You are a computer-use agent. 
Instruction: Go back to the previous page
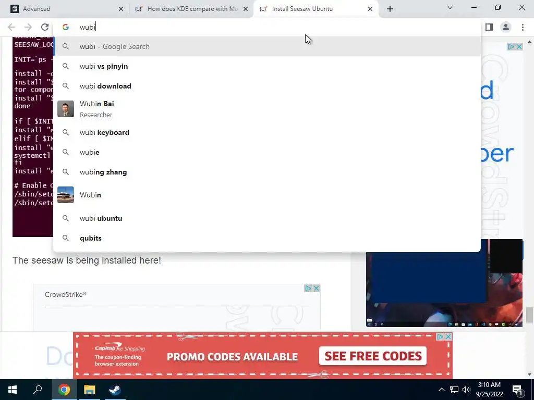tap(11, 27)
